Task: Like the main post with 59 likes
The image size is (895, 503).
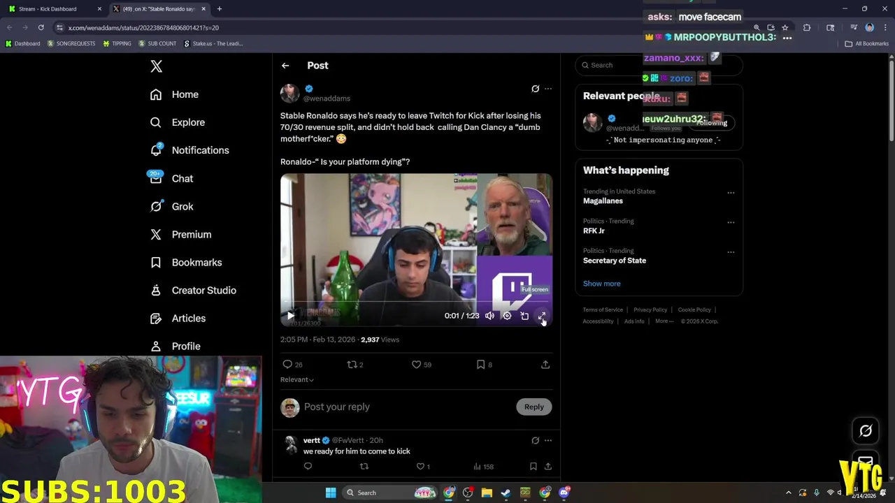Action: tap(421, 365)
